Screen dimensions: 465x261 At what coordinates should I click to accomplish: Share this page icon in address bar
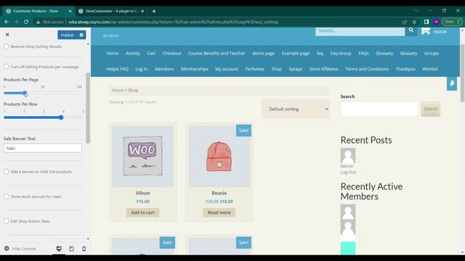[x=405, y=22]
